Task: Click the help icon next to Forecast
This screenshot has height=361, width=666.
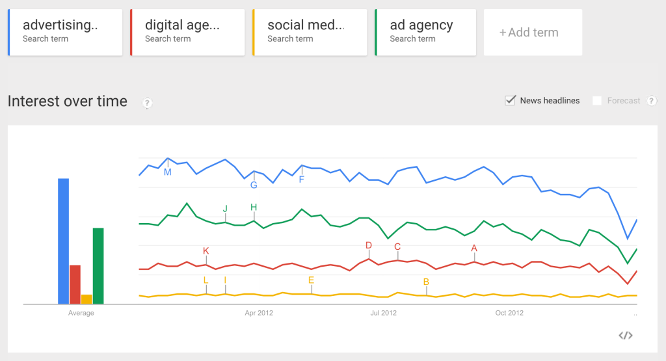Action: coord(651,101)
